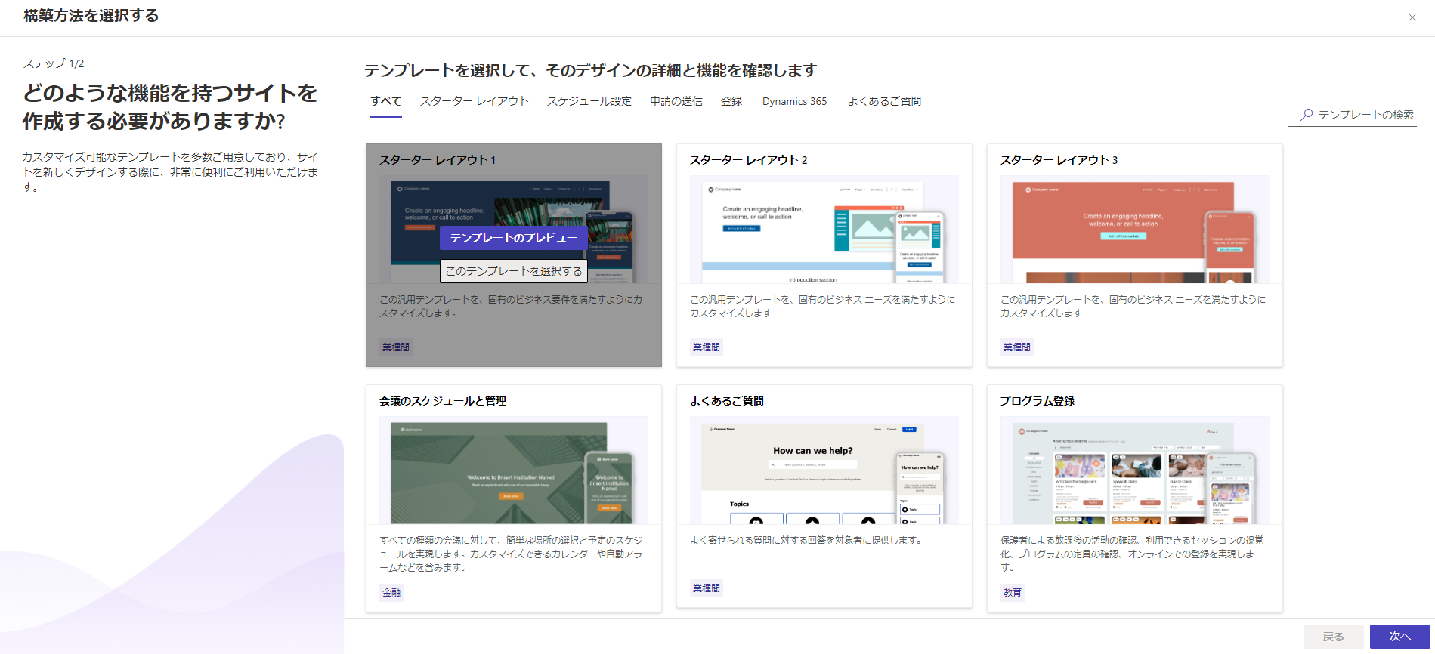1435x654 pixels.
Task: Select the 登録 tab
Action: pyautogui.click(x=731, y=101)
